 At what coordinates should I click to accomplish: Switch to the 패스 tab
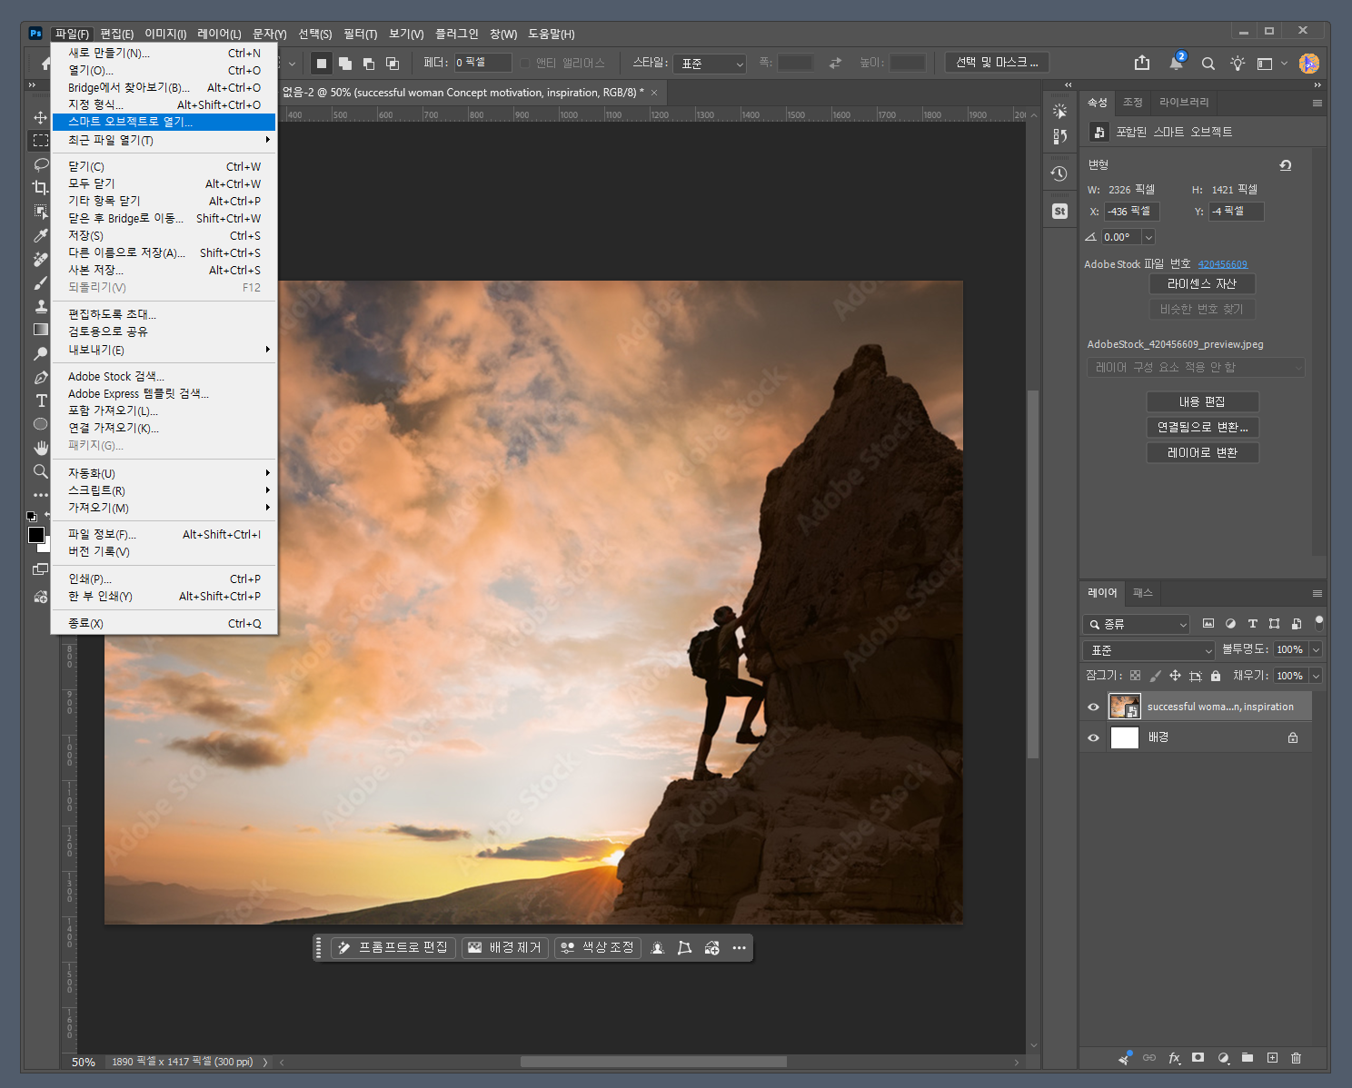(x=1143, y=593)
